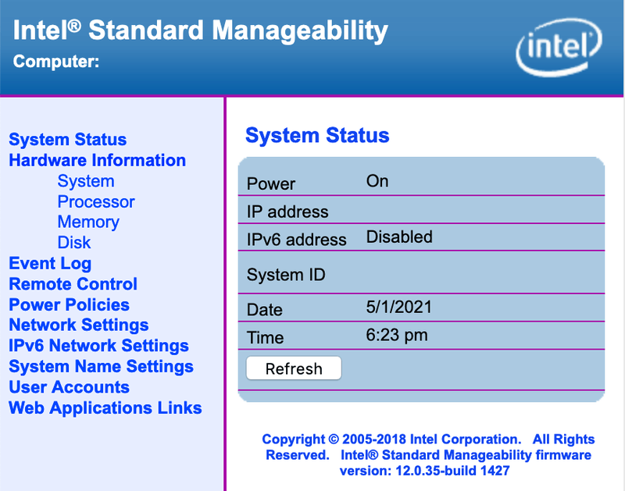The image size is (625, 491).
Task: Click the System Status heading
Action: click(317, 135)
